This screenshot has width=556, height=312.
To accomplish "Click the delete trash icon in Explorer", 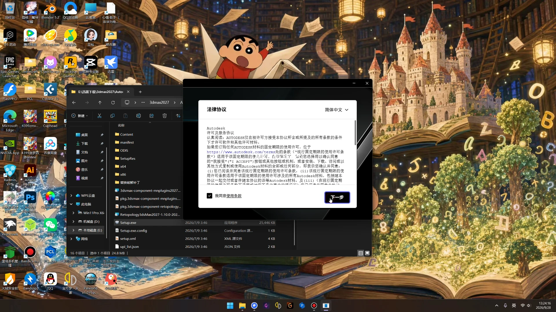I will [164, 116].
